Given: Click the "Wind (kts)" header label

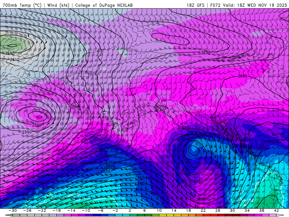Looking at the screenshot, I should (x=58, y=5).
